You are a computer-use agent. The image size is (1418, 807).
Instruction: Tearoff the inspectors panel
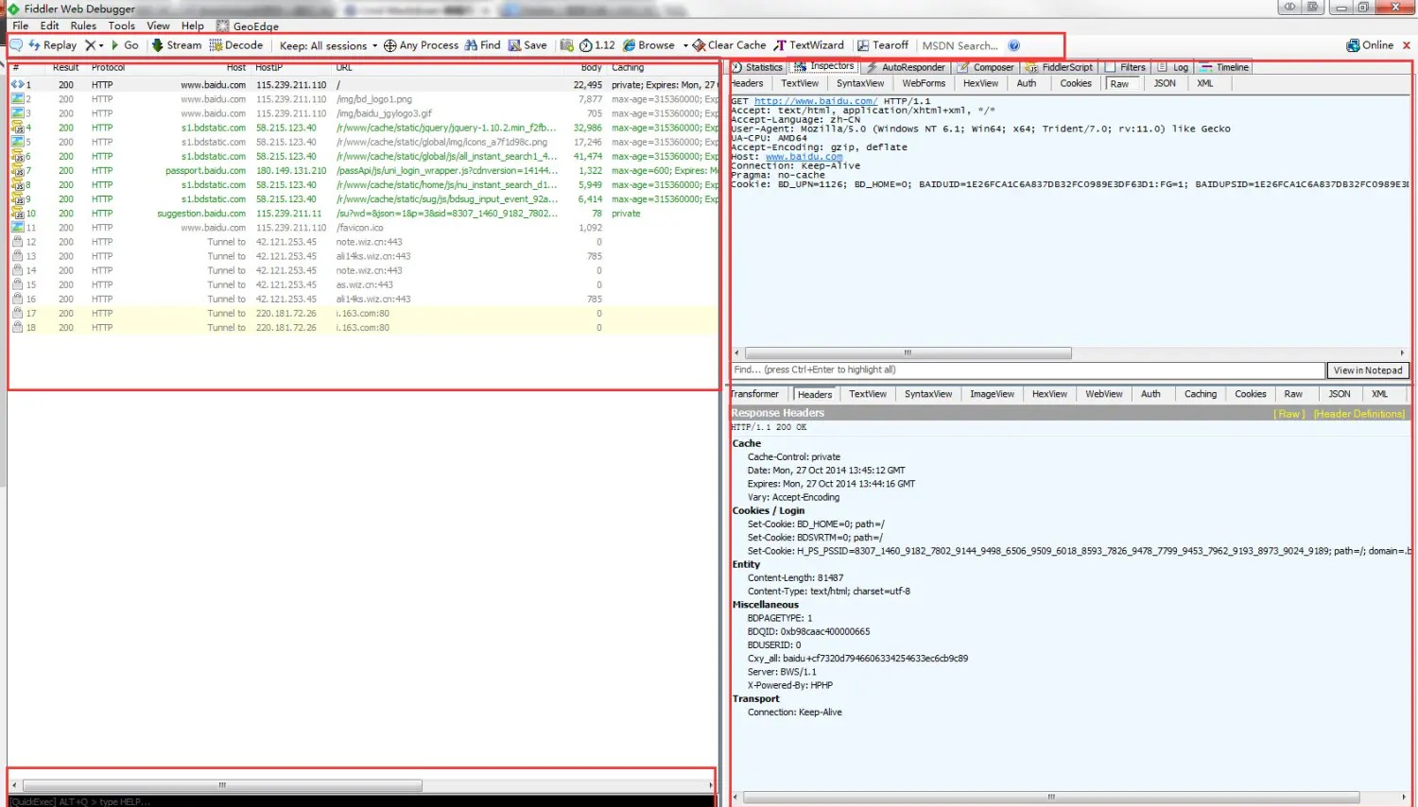(x=882, y=45)
